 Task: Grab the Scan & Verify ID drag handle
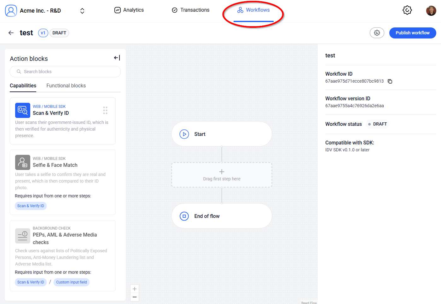click(x=105, y=110)
